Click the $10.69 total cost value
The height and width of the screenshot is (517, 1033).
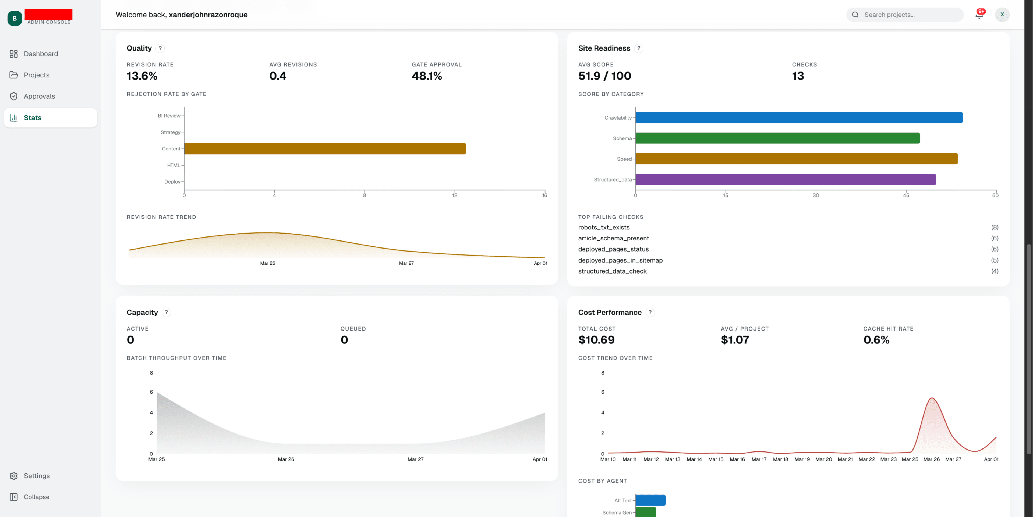pyautogui.click(x=596, y=340)
